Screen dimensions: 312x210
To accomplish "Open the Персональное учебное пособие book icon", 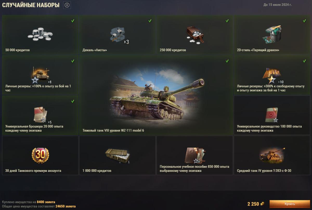I will click(196, 155).
